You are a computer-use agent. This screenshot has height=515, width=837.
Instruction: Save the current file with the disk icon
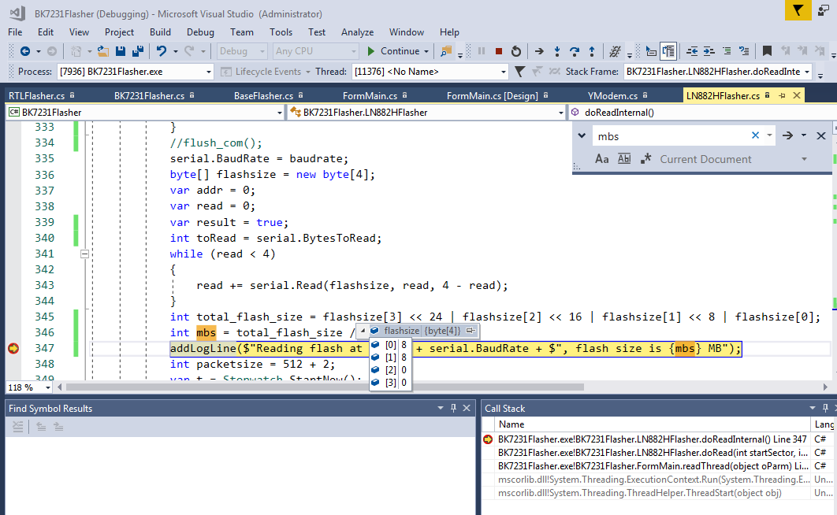pyautogui.click(x=121, y=51)
